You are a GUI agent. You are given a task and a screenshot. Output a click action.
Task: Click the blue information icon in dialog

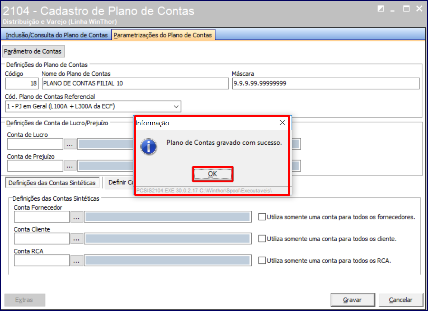pos(148,147)
